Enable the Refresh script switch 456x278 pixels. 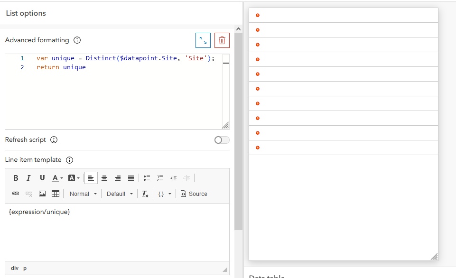coord(222,140)
